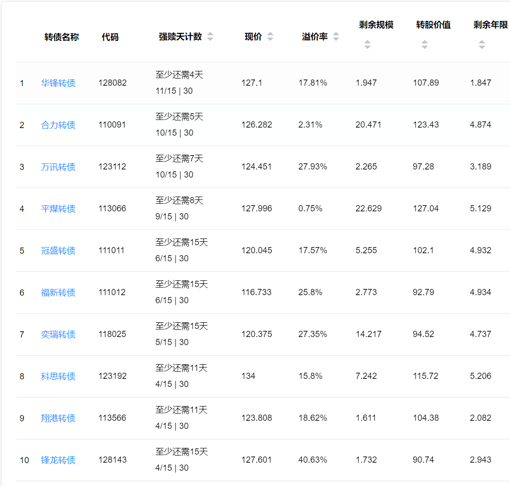
Task: View the 奕瑞转债 bond link
Action: click(58, 335)
